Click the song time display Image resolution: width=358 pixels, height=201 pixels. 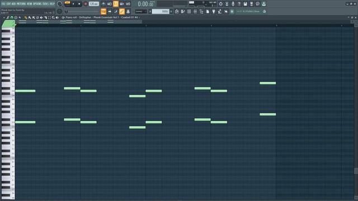(x=145, y=4)
